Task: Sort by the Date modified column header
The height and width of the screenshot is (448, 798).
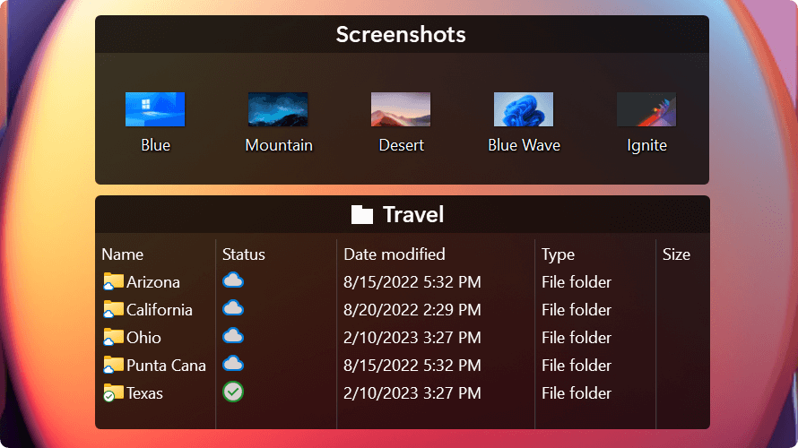Action: (395, 254)
